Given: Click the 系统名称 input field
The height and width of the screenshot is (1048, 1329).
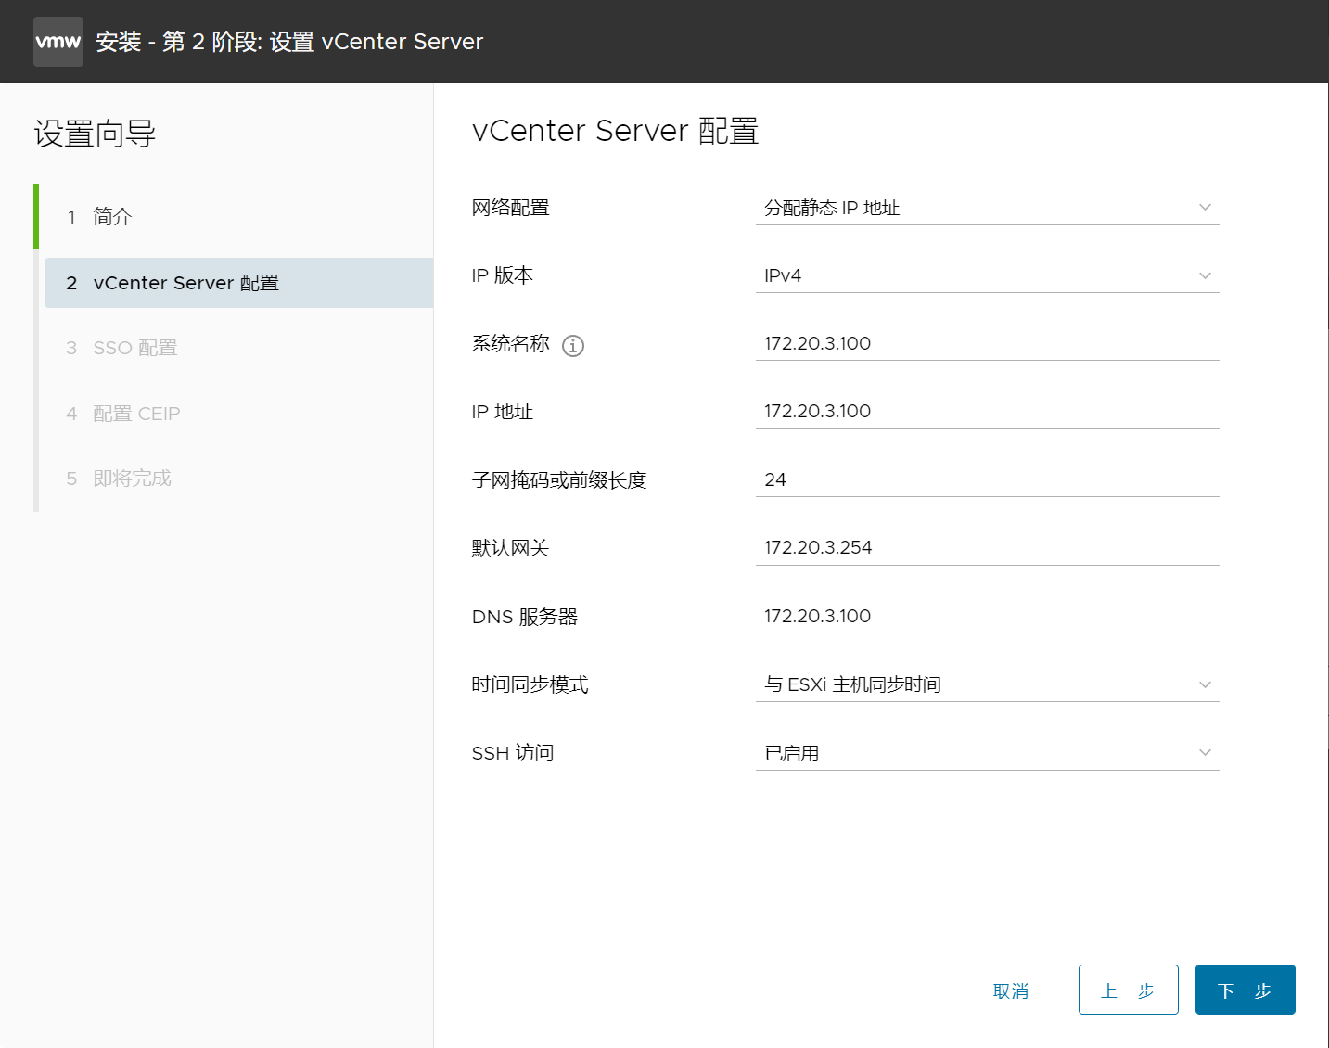Looking at the screenshot, I should [988, 344].
